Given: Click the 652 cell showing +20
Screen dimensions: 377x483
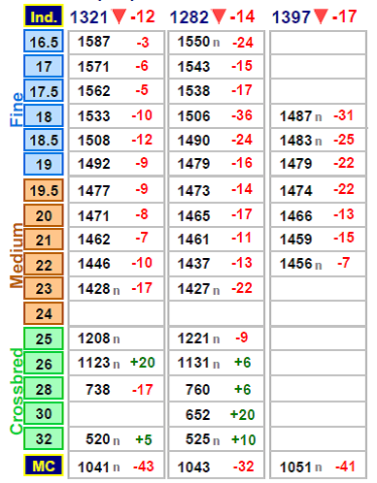Looking at the screenshot, I should (216, 414).
